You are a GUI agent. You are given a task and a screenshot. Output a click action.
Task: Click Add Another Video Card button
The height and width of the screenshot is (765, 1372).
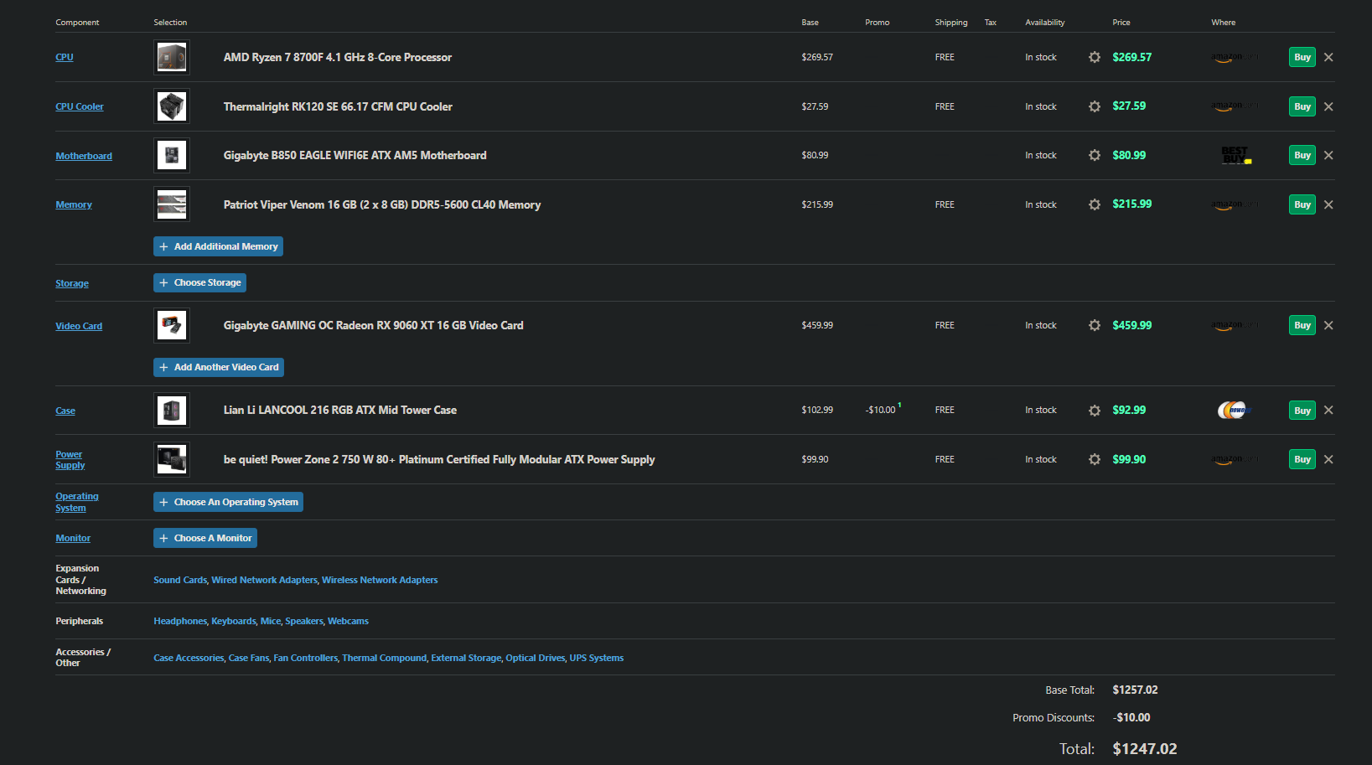tap(219, 367)
